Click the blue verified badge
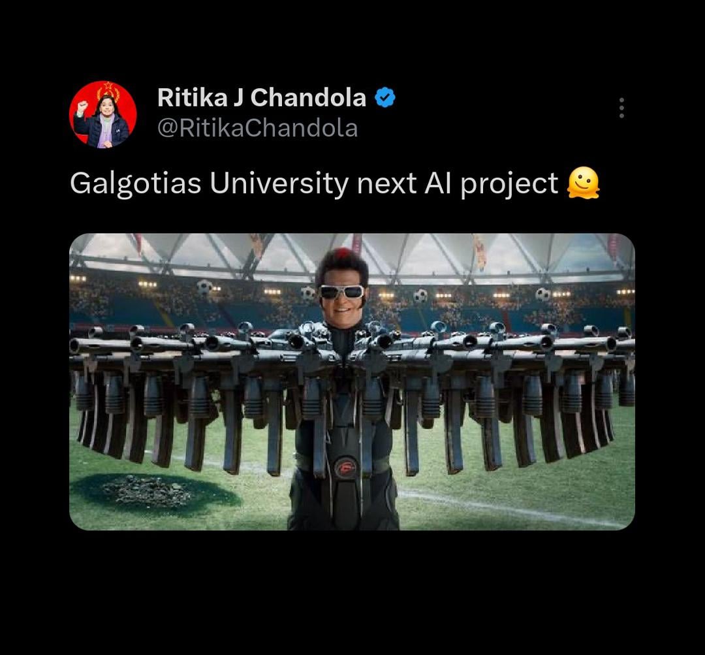This screenshot has height=655, width=705. click(x=385, y=97)
